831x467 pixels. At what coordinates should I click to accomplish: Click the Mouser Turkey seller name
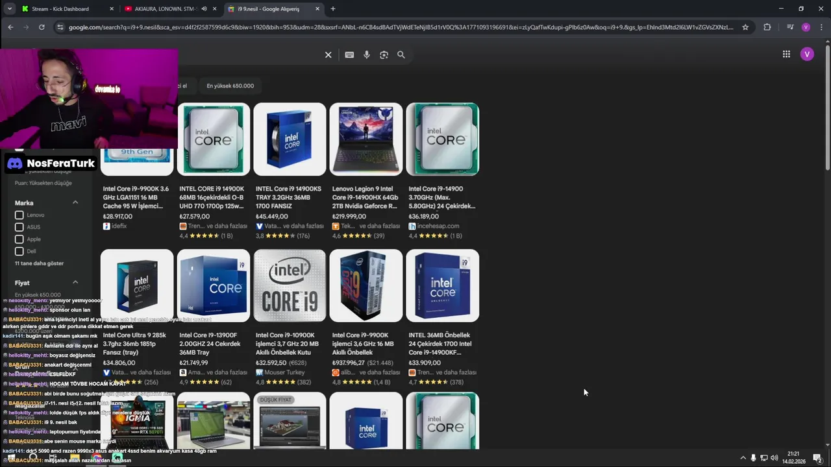click(x=285, y=373)
